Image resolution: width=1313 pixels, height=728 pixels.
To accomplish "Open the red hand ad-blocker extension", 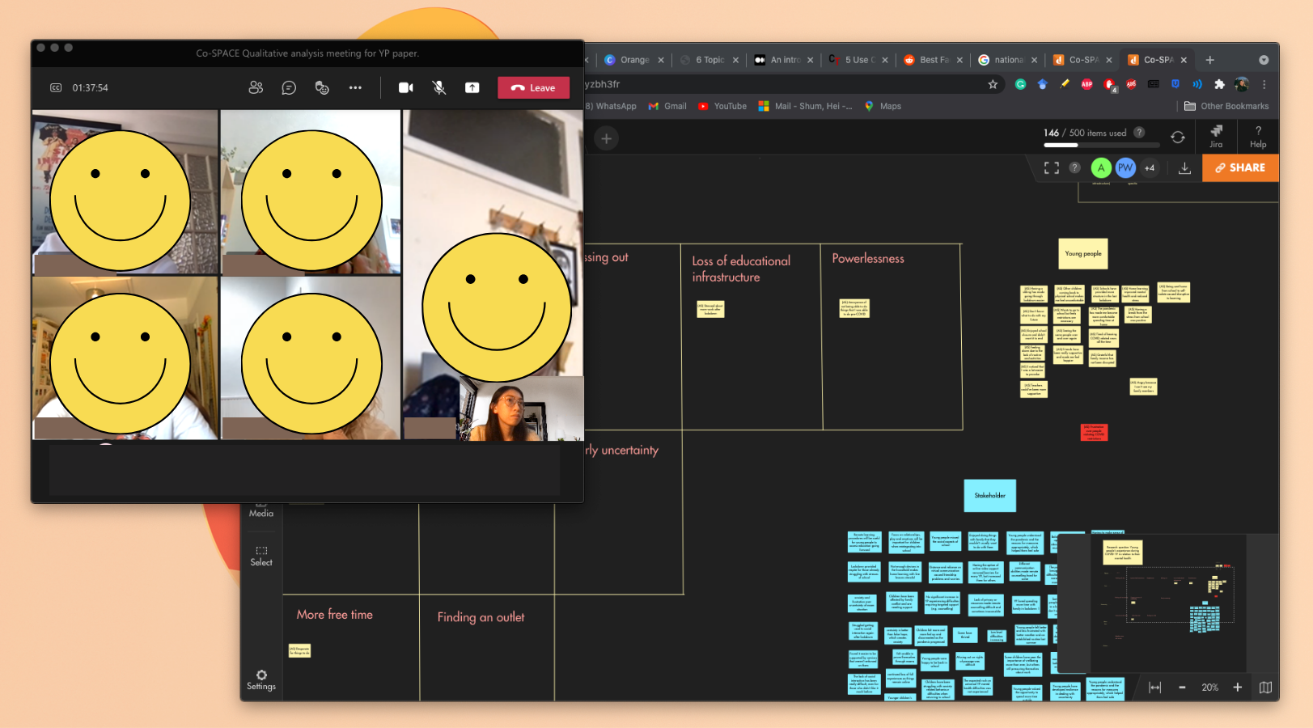I will pyautogui.click(x=1110, y=85).
